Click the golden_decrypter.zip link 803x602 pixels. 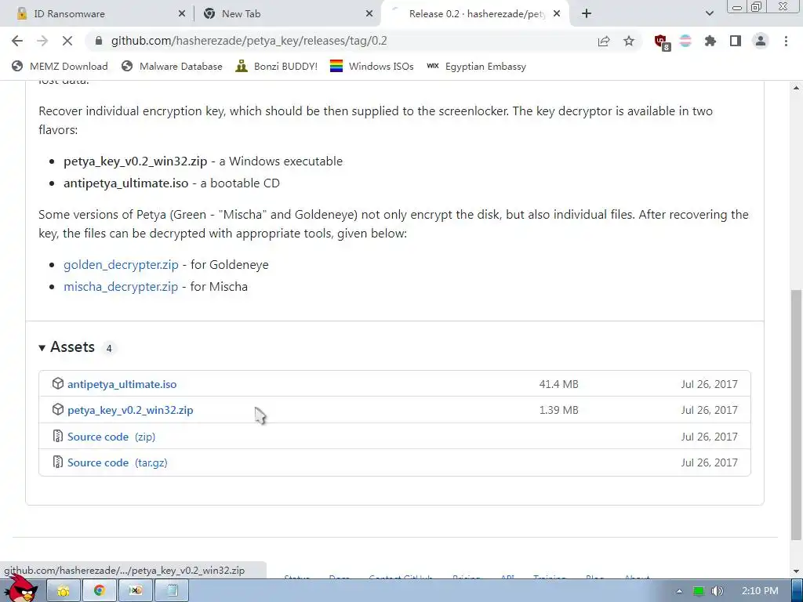click(x=121, y=265)
